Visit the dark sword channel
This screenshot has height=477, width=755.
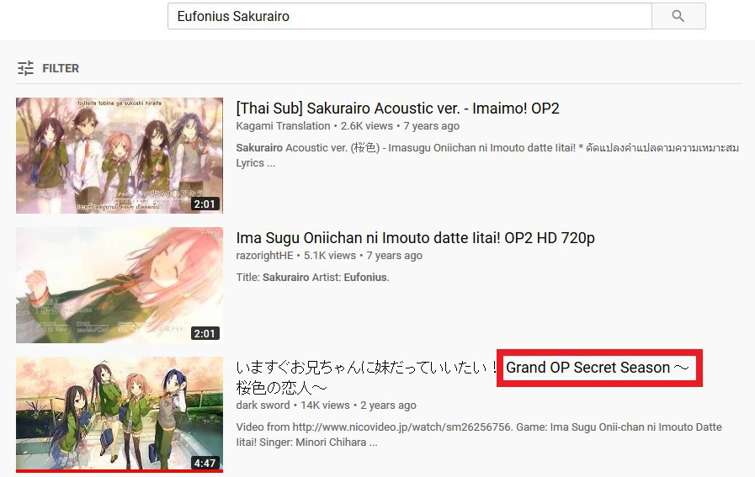pyautogui.click(x=263, y=405)
